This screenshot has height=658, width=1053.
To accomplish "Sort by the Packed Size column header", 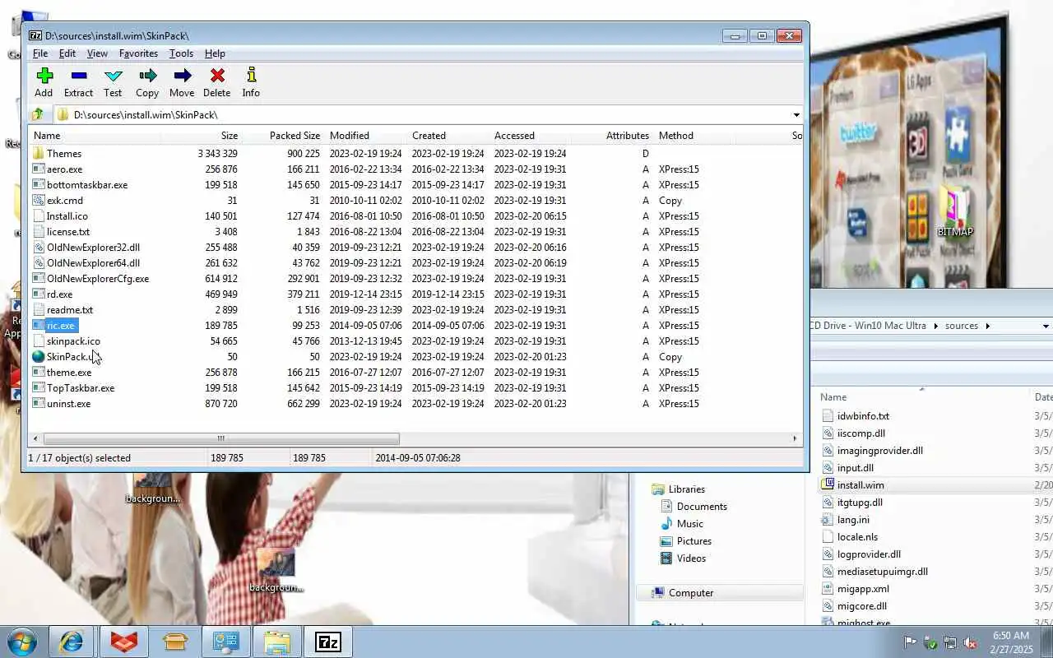I will pos(284,136).
